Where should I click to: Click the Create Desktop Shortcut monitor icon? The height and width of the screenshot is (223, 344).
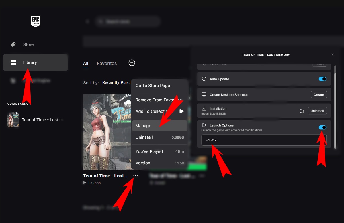point(204,94)
